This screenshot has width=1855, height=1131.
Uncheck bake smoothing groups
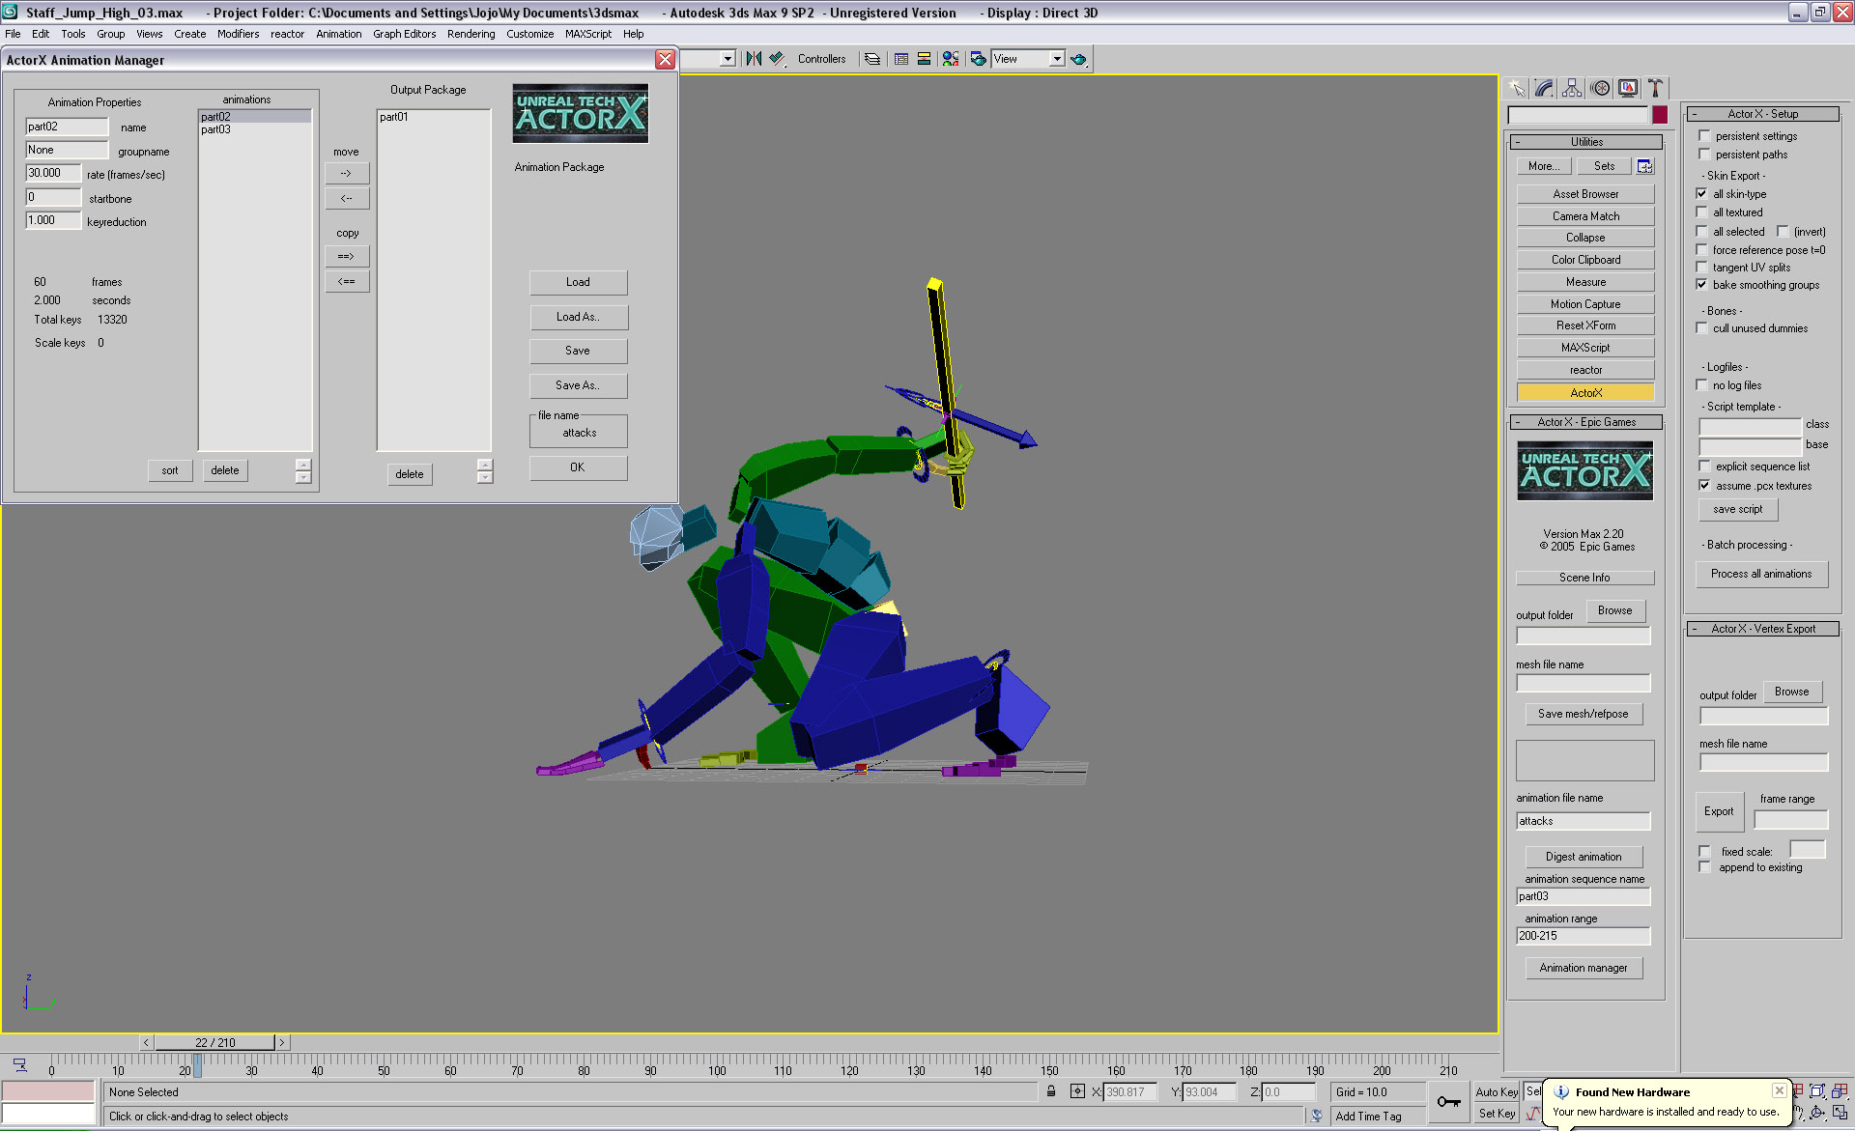tap(1701, 285)
